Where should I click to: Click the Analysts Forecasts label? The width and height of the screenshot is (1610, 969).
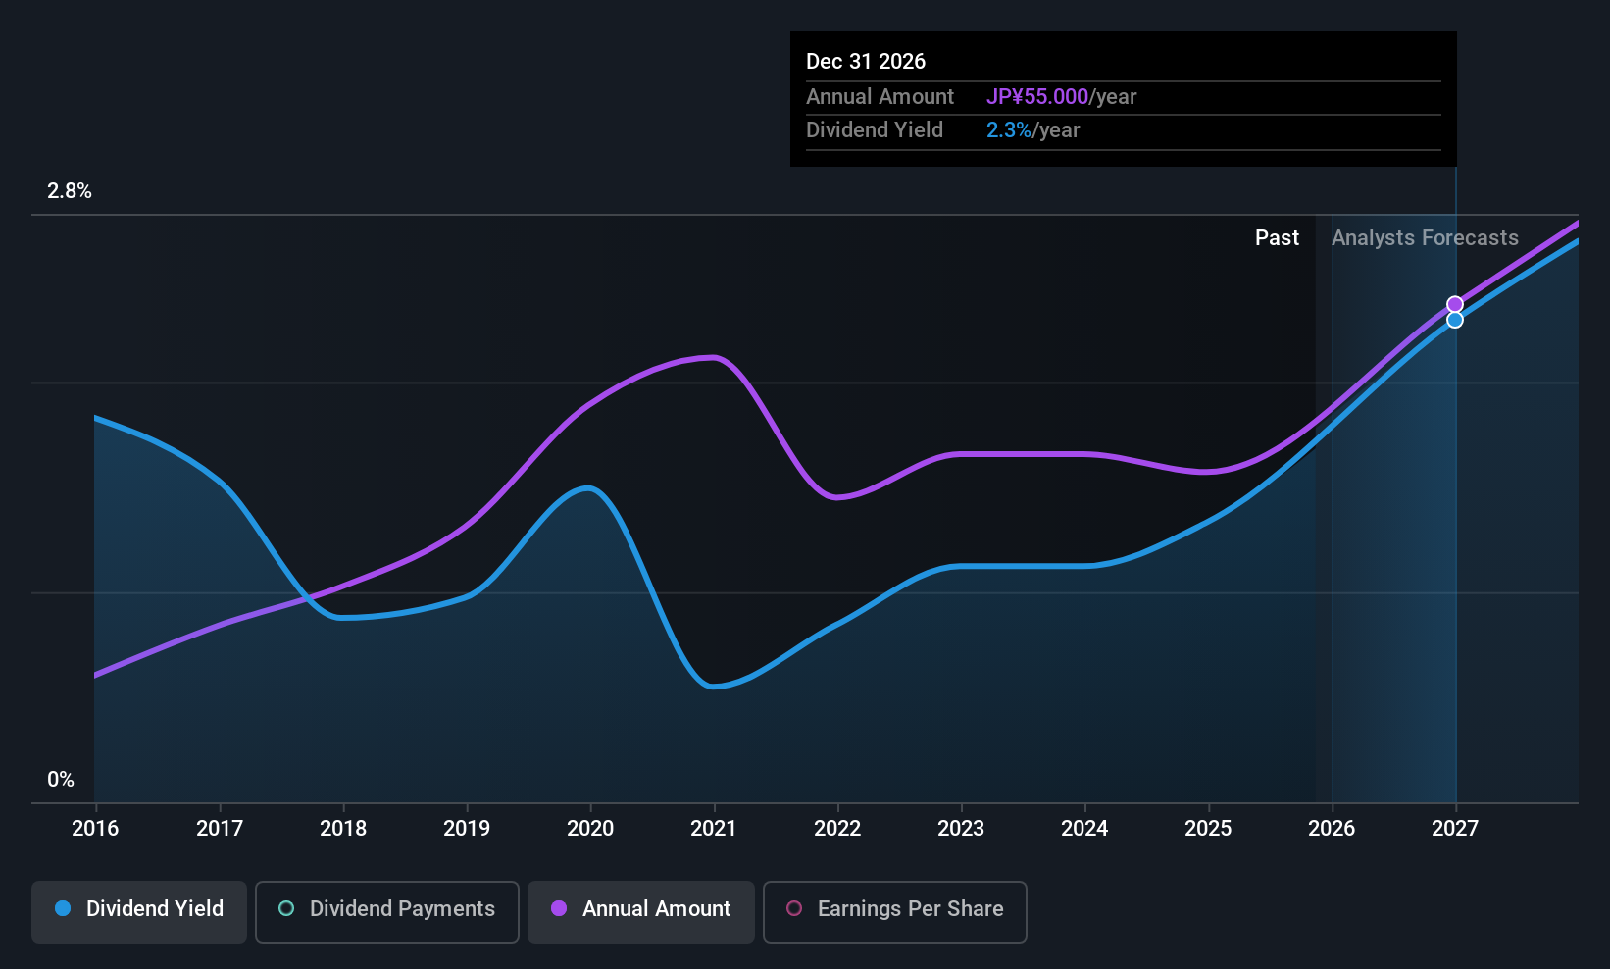pos(1425,238)
